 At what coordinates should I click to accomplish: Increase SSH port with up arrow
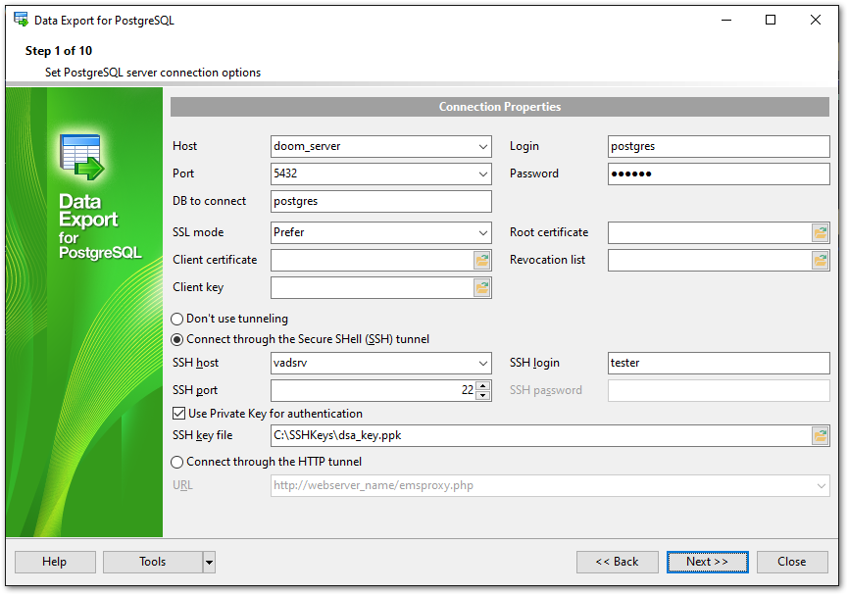coord(483,385)
